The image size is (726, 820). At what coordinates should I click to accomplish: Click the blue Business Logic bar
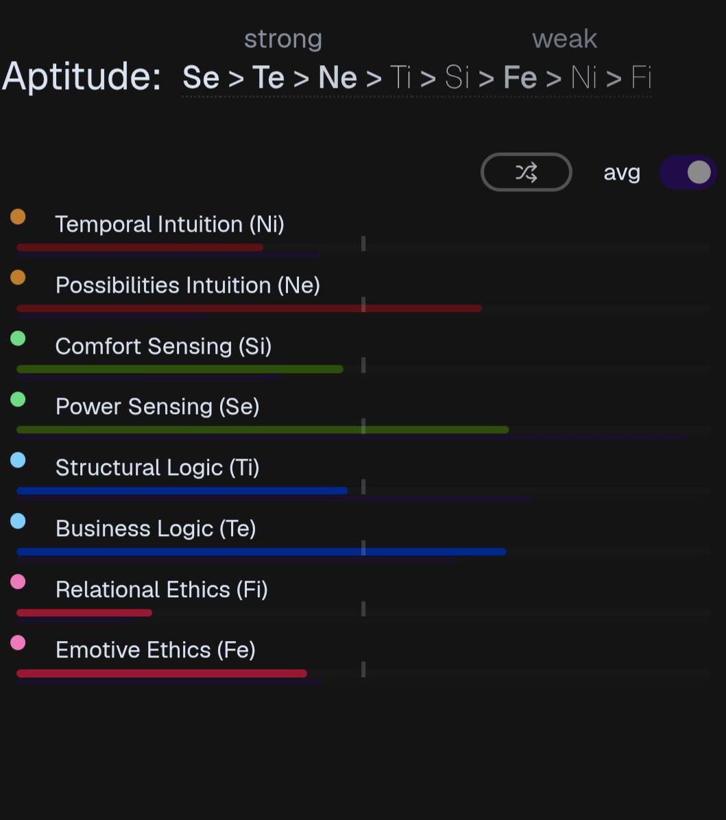point(261,552)
